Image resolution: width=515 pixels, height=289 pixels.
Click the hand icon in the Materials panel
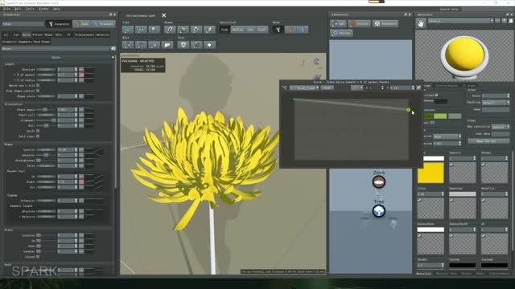point(421,23)
